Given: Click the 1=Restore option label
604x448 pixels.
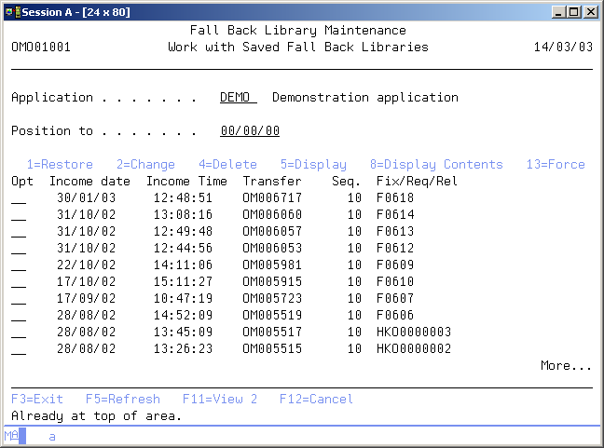Looking at the screenshot, I should pyautogui.click(x=60, y=165).
